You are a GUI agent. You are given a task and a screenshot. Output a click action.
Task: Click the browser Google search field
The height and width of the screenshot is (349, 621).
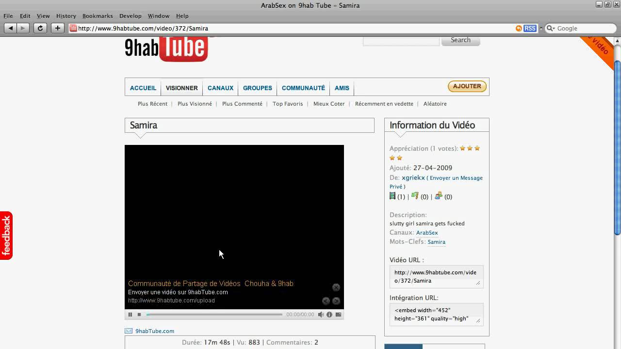[580, 29]
